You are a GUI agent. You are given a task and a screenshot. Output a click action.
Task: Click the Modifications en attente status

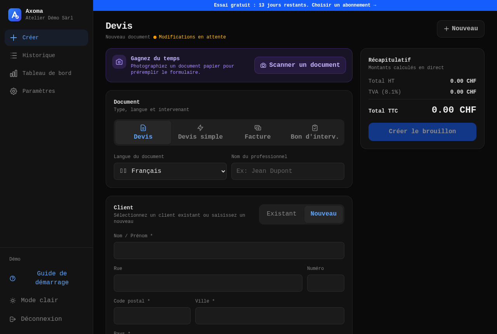(x=192, y=37)
